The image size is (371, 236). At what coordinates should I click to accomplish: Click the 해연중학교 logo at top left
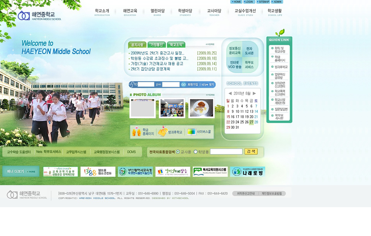pyautogui.click(x=40, y=16)
